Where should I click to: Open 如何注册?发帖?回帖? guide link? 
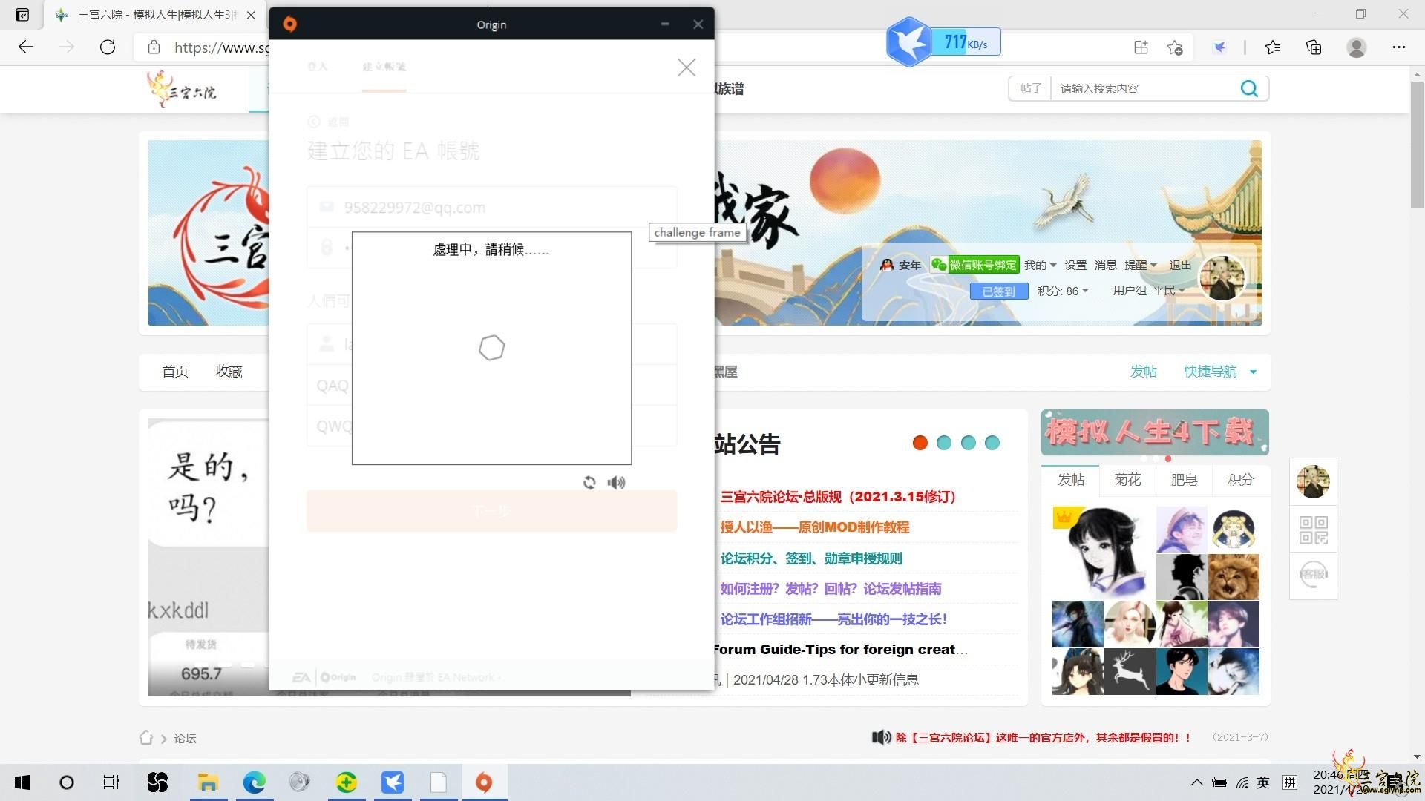831,589
